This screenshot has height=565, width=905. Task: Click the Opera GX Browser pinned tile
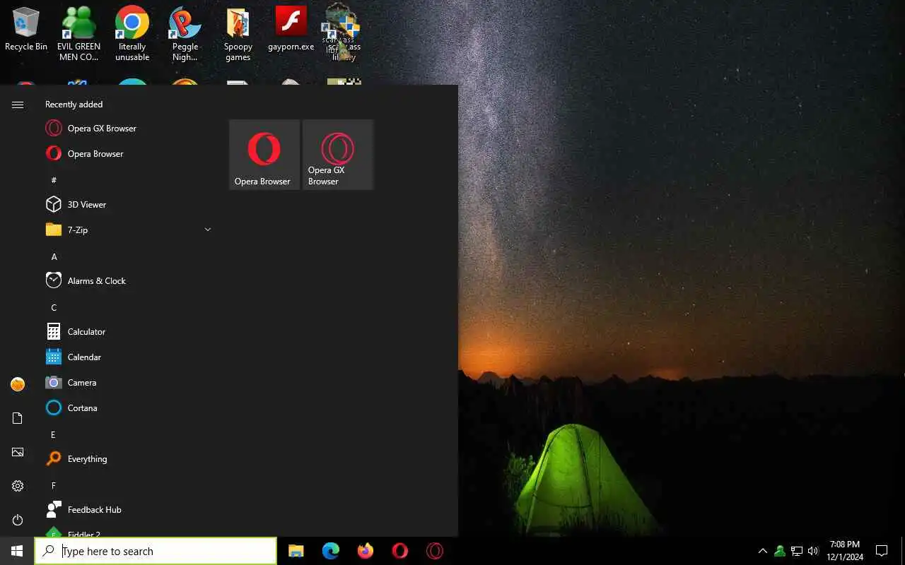(x=338, y=155)
